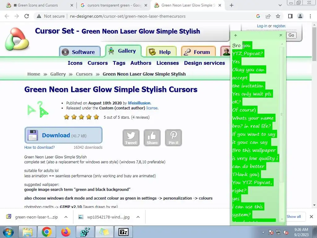Click the Log-in link
This screenshot has height=238, width=317.
click(262, 26)
